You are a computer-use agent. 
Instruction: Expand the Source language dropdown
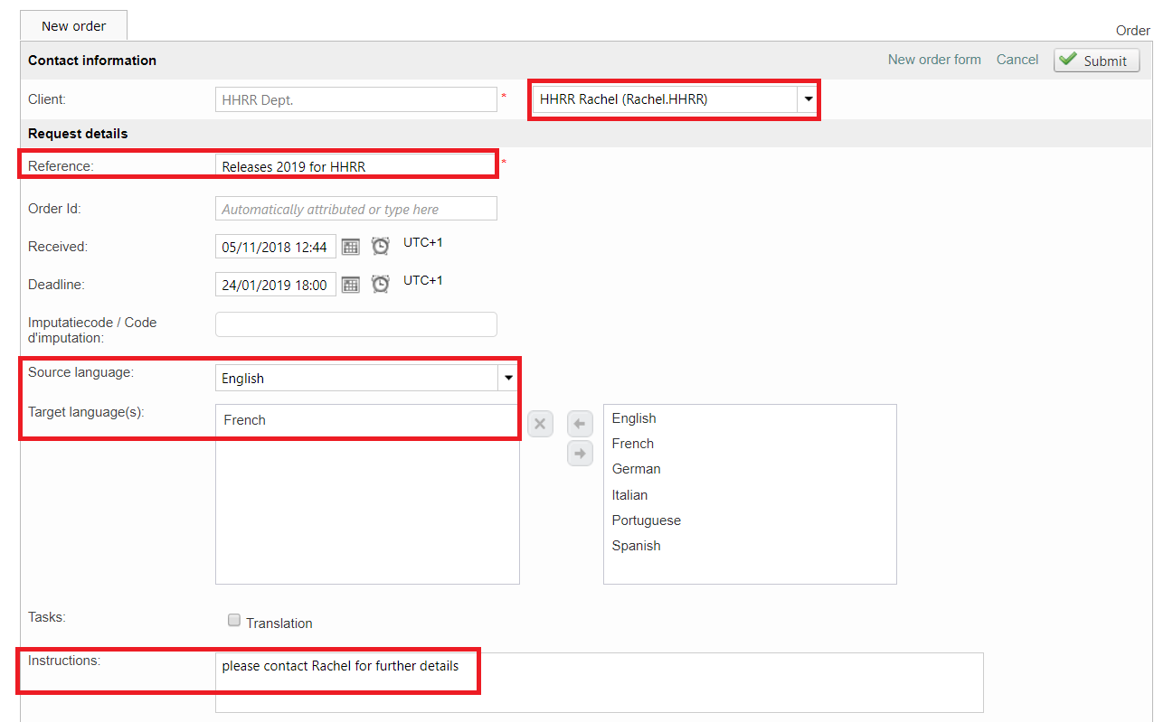[508, 378]
